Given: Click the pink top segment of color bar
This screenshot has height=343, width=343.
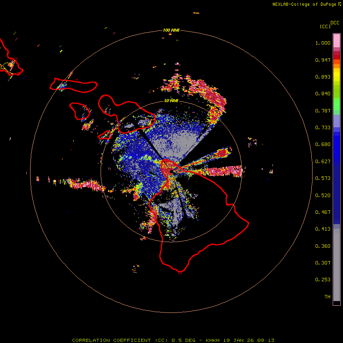Looking at the screenshot, I should [x=337, y=41].
